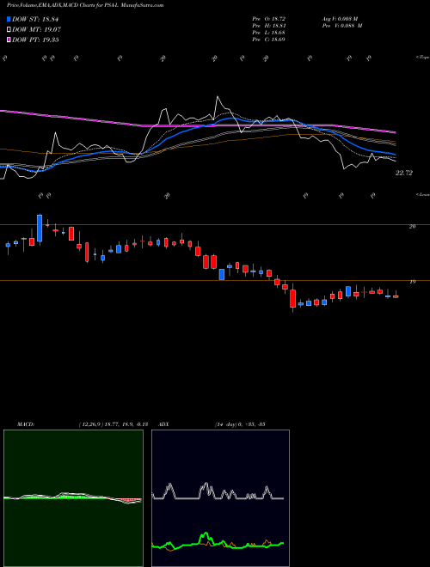Open the dark blue ADX indicator chart panel
Image resolution: width=430 pixels, height=567 pixels.
pos(220,498)
